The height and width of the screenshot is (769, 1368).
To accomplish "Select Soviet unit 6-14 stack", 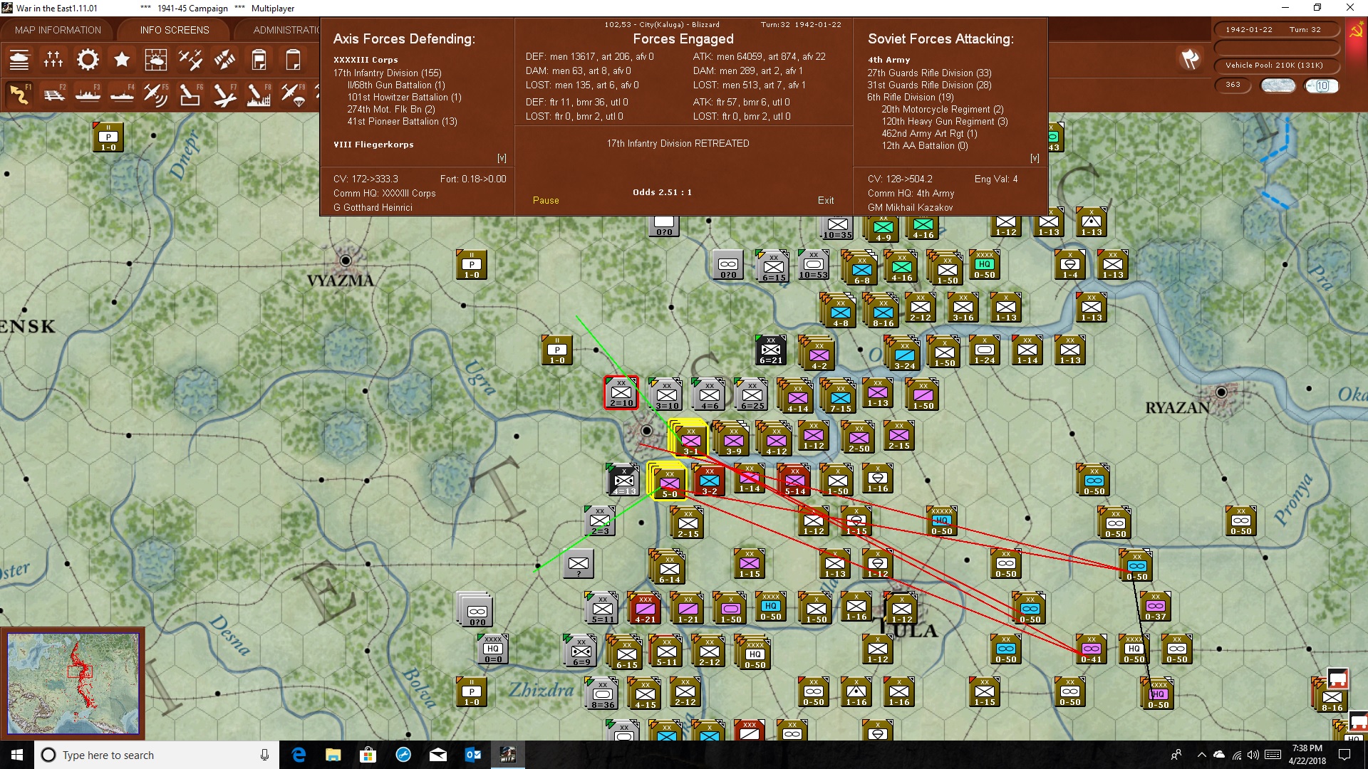I will coord(668,567).
